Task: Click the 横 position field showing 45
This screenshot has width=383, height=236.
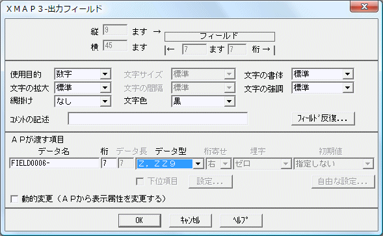Action: coord(115,46)
